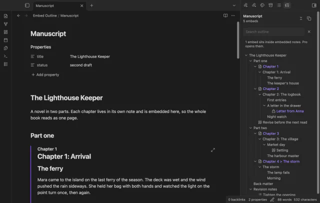This screenshot has width=320, height=203.
Task: Open the quick switcher file icon in ribbon
Action: click(x=5, y=16)
